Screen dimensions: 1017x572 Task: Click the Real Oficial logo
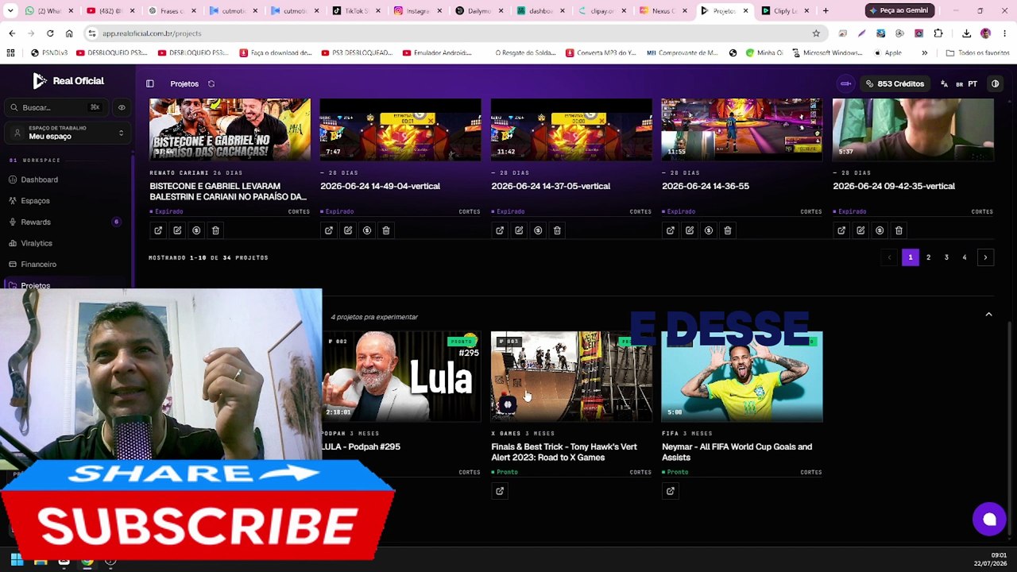tap(68, 81)
